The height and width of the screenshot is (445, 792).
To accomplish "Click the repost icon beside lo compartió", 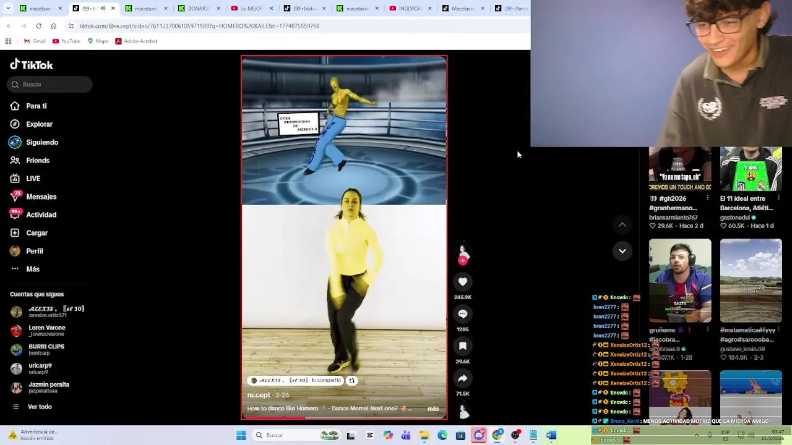I will pos(351,381).
